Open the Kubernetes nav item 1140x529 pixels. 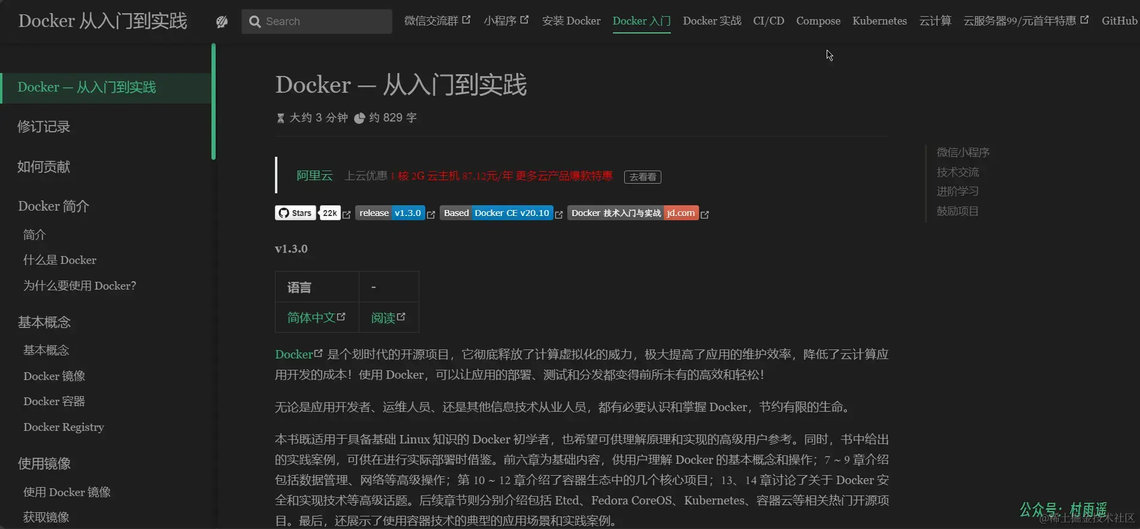[x=879, y=21]
